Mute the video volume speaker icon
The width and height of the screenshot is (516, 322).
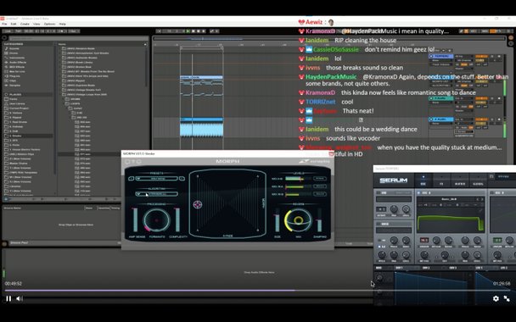coord(20,298)
